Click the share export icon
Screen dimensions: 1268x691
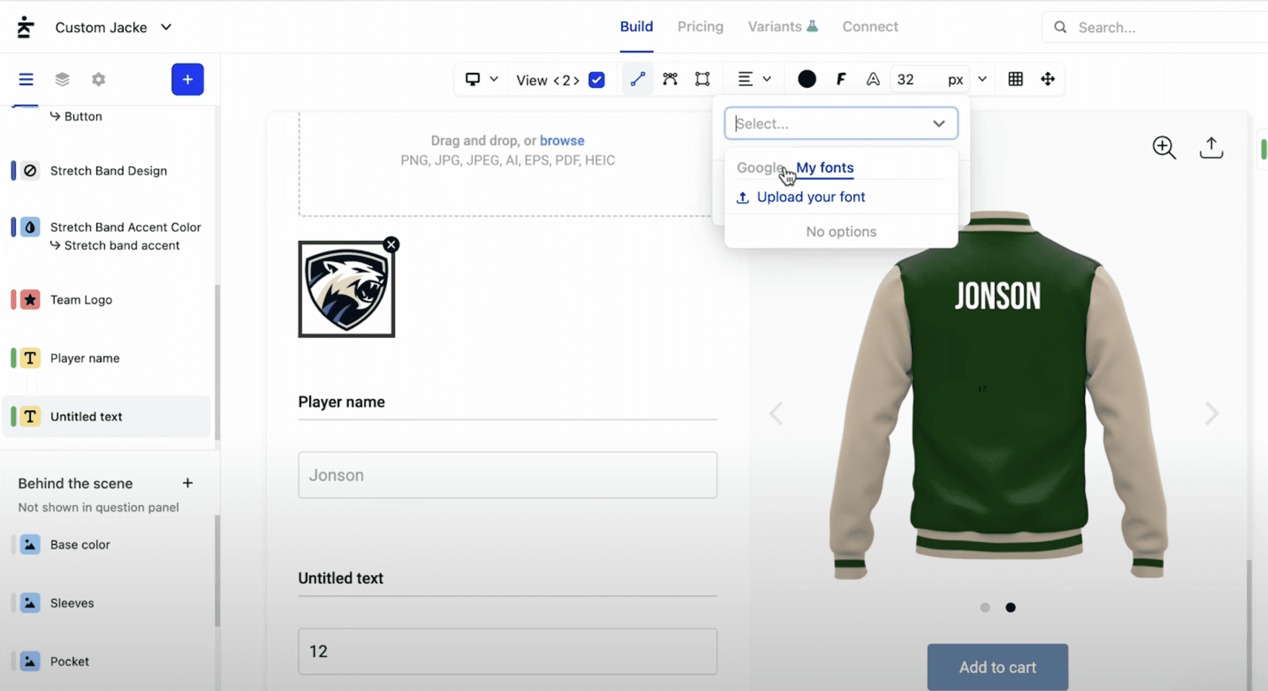click(1211, 148)
